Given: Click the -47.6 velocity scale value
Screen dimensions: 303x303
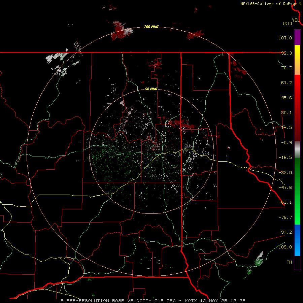Looking at the screenshot, I should (x=285, y=188).
